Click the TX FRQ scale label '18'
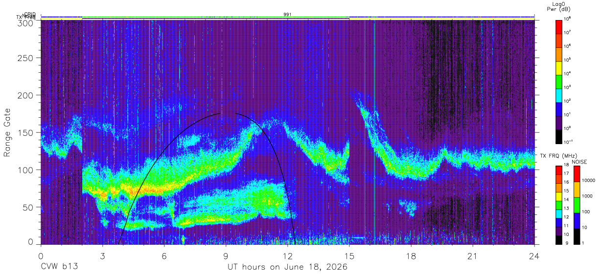The image size is (601, 277). click(567, 165)
